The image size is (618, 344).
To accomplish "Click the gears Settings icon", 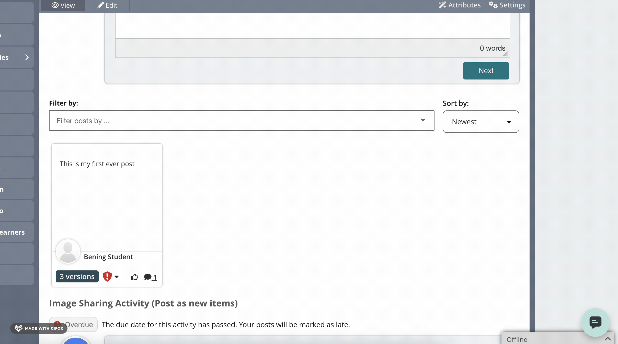I will click(493, 5).
